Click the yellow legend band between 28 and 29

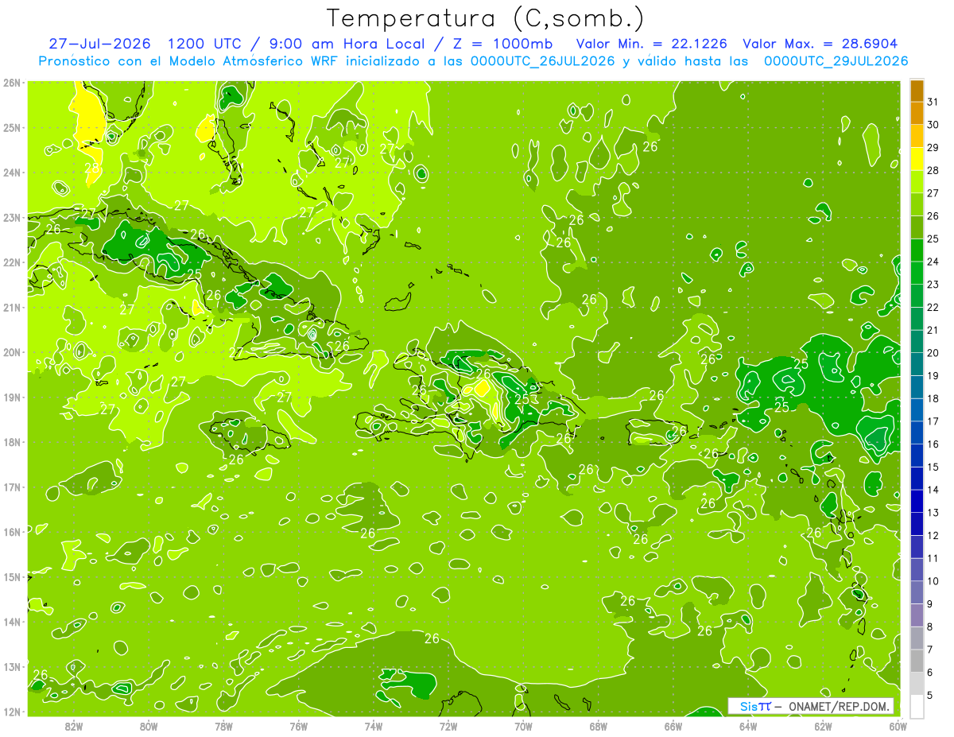[917, 159]
